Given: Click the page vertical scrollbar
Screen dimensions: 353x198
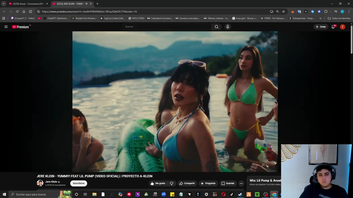Looking at the screenshot, I should [351, 40].
